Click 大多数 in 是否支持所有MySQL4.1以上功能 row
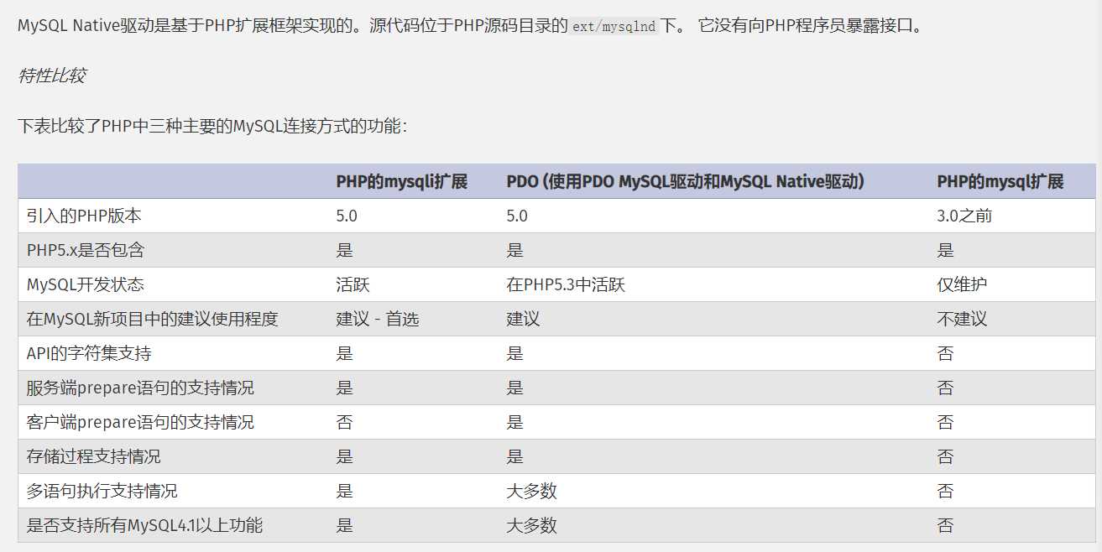Screen dimensions: 1102x552 (531, 525)
